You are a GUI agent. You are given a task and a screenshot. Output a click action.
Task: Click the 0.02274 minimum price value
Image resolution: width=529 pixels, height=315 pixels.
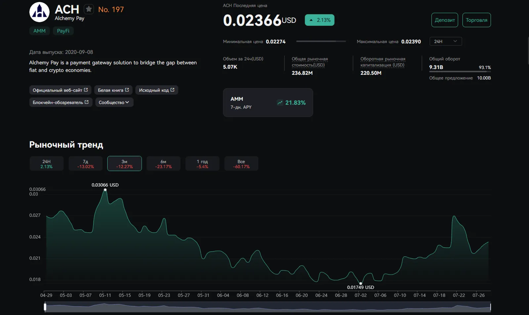(x=276, y=42)
